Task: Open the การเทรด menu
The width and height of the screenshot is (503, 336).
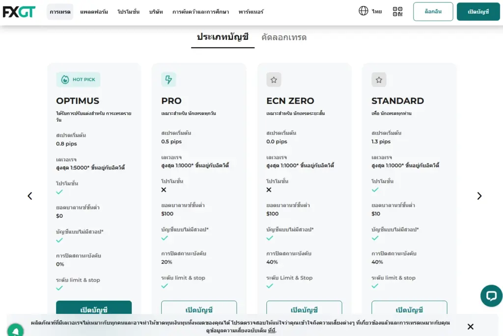Action: pos(59,12)
